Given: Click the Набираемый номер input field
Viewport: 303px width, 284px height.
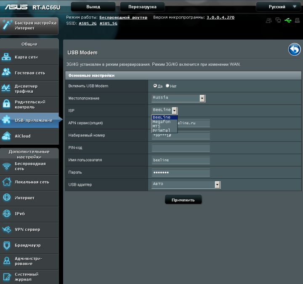Looking at the screenshot, I should [x=181, y=136].
